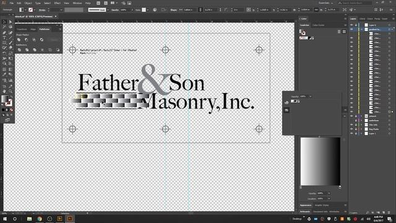Delete selected layer with trash icon
Viewport: 396px width, 223px height.
pyautogui.click(x=389, y=212)
